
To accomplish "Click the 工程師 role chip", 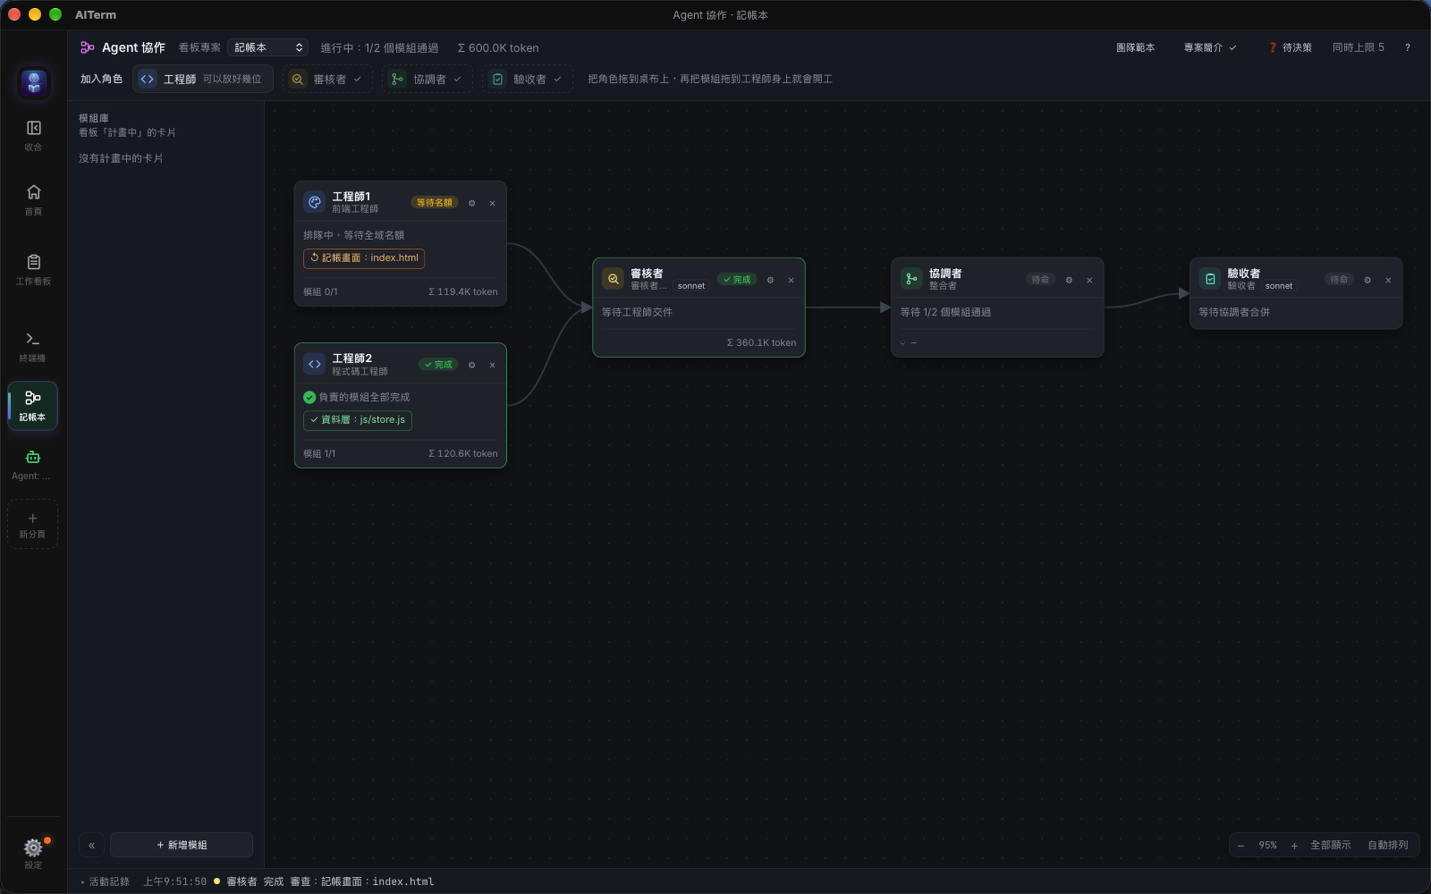I will [203, 79].
